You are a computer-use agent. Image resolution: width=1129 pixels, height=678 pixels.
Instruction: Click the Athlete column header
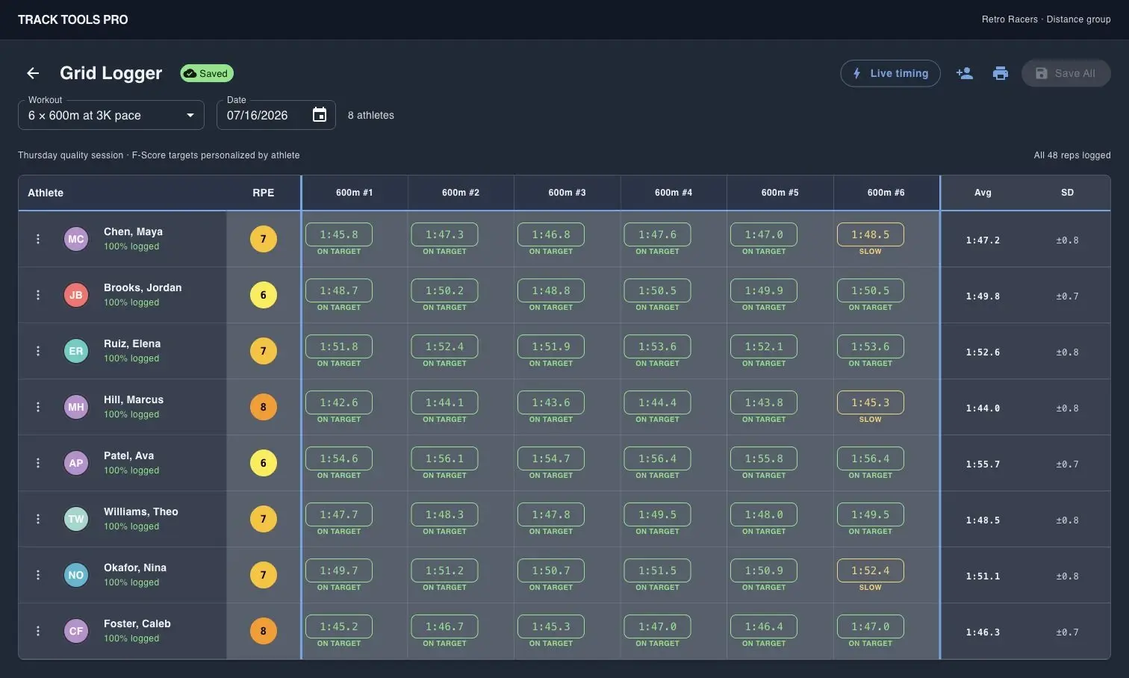pyautogui.click(x=46, y=193)
